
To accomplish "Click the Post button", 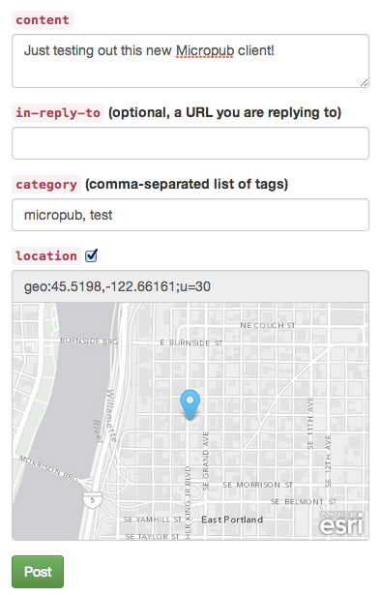I will (38, 572).
